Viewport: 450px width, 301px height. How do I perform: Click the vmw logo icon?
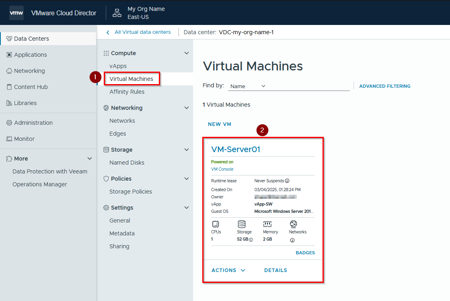16,13
